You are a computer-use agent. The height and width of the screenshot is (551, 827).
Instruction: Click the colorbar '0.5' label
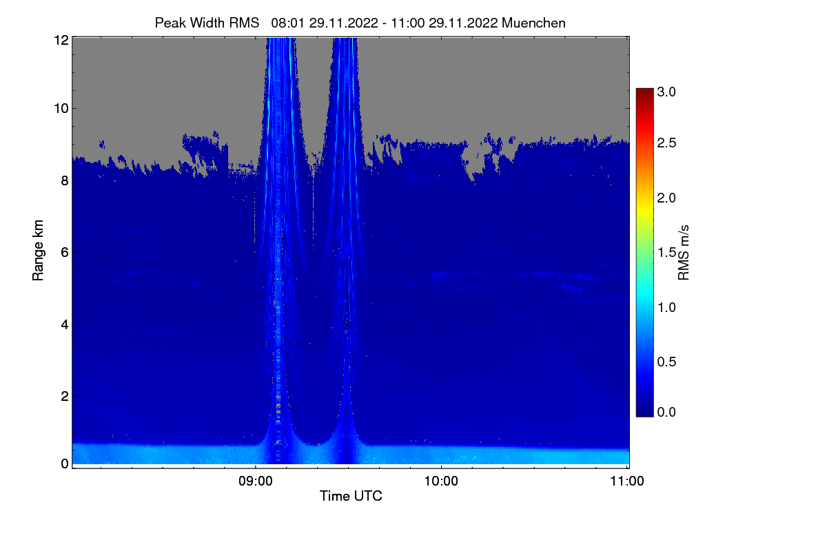(x=667, y=362)
